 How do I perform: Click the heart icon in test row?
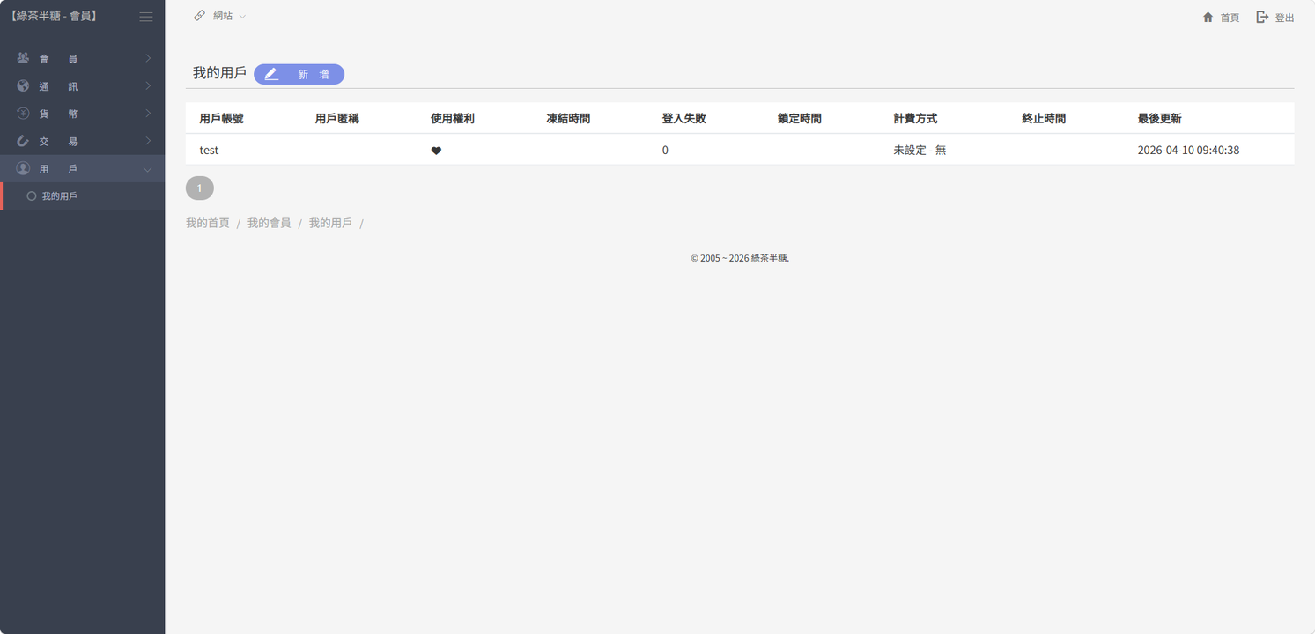tap(436, 151)
